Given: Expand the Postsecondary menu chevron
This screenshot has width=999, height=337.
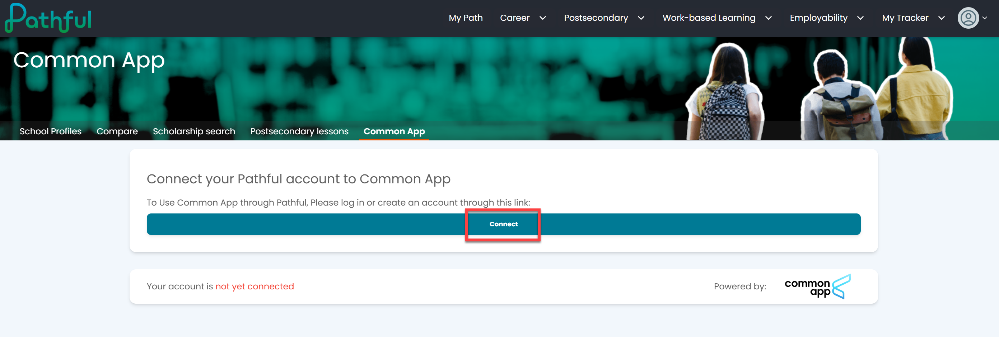Looking at the screenshot, I should click(x=641, y=18).
